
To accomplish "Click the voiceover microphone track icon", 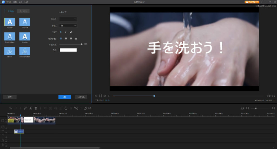I will pyautogui.click(x=3, y=145).
